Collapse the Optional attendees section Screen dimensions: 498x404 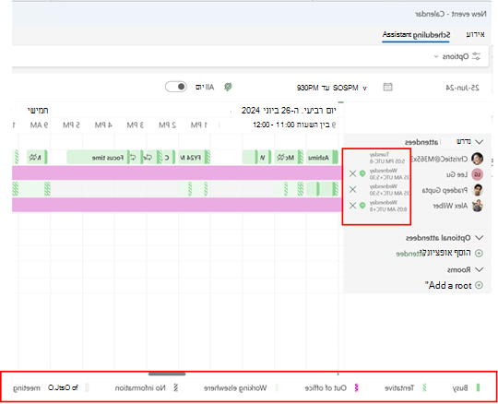click(x=479, y=238)
